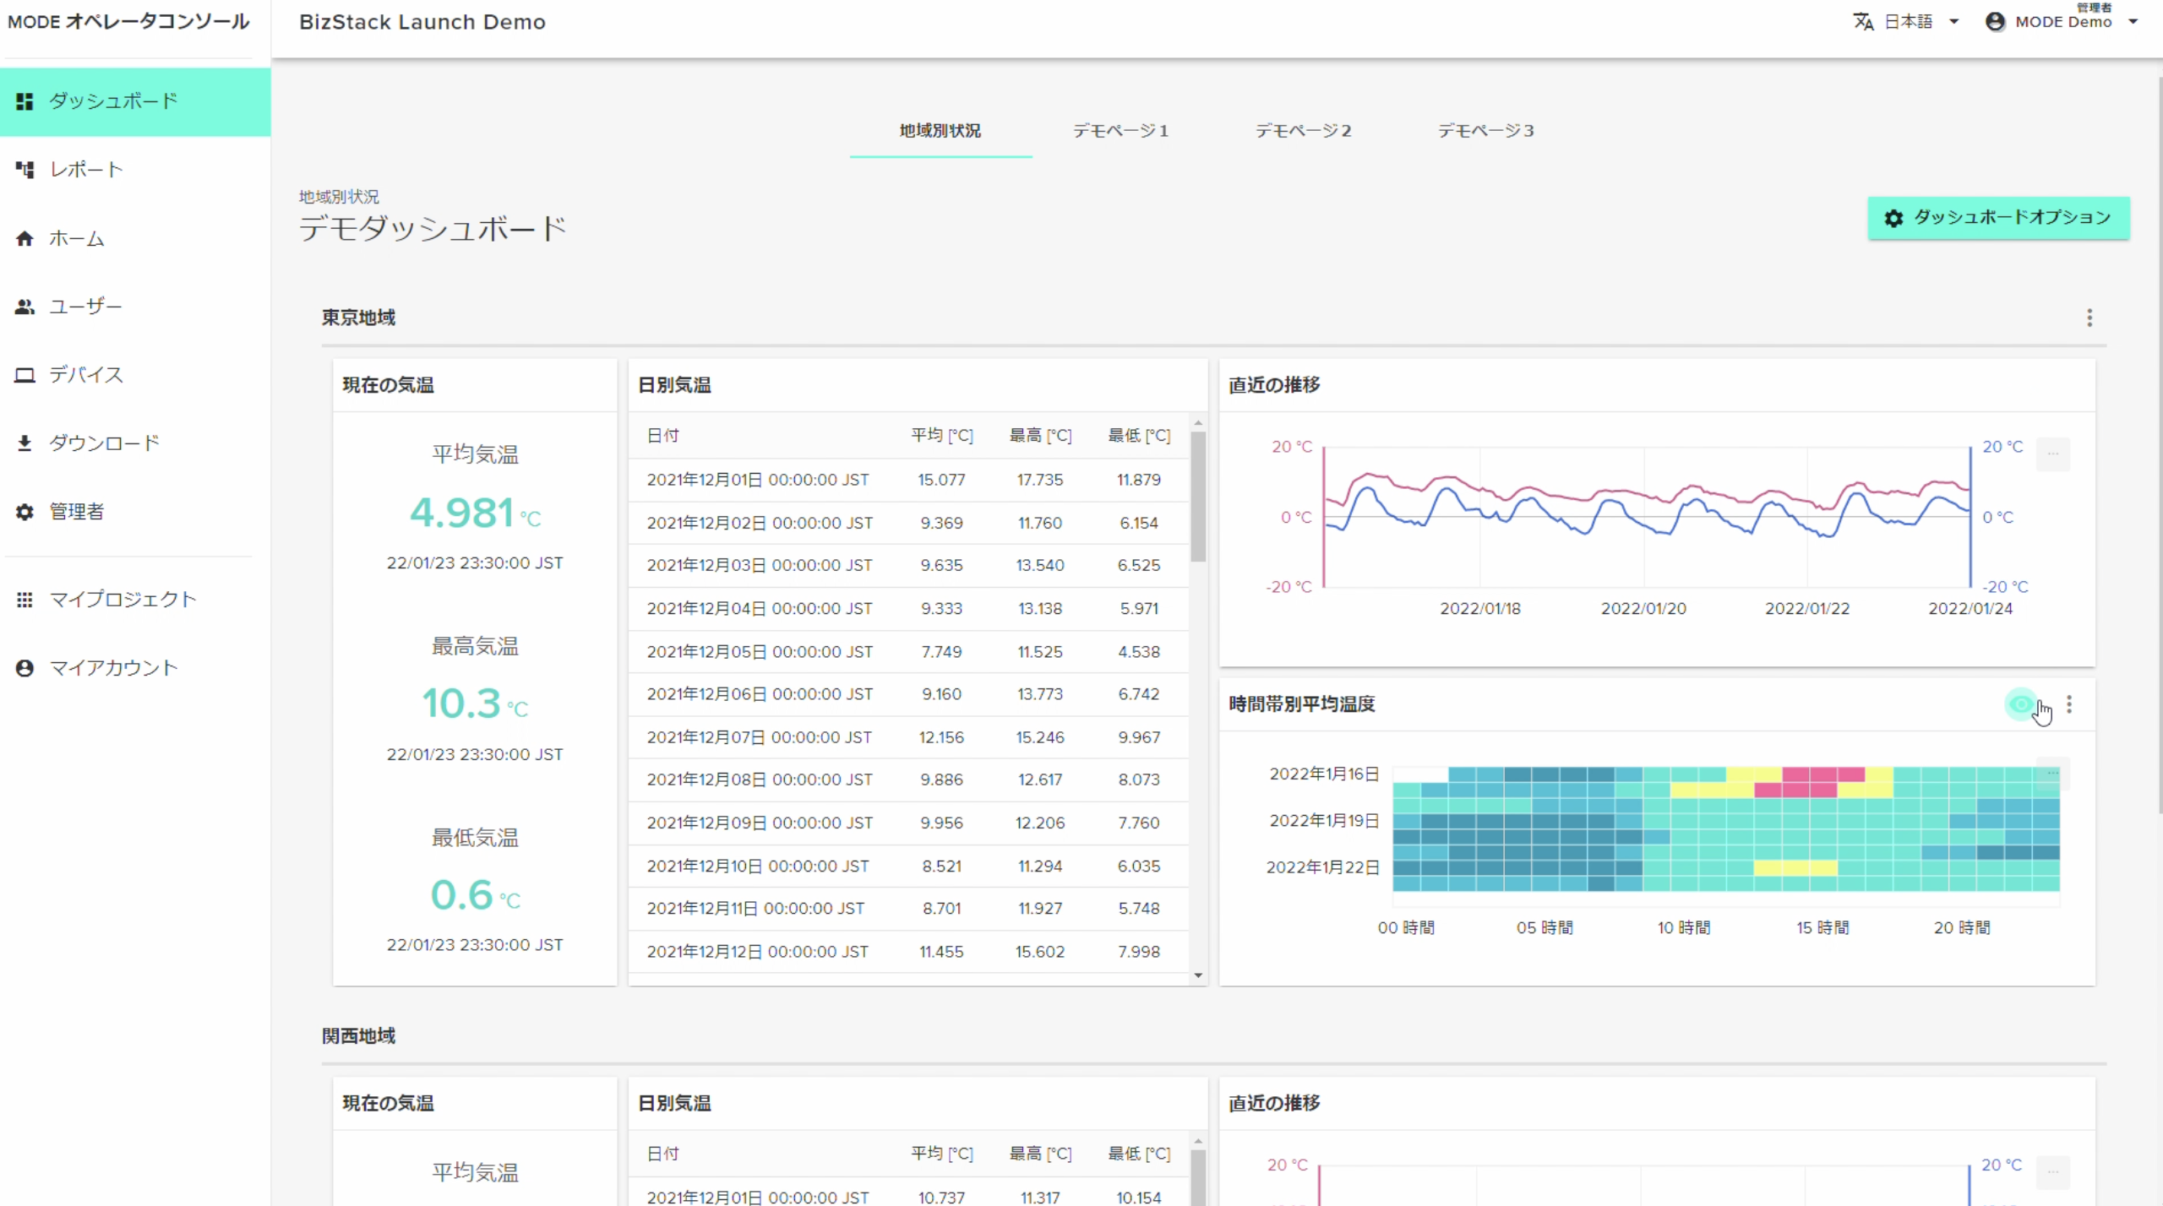Viewport: 2163px width, 1206px height.
Task: Select the 管理者 gear icon
Action: 25,511
